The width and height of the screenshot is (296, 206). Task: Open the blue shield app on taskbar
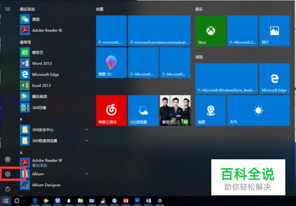point(58,201)
